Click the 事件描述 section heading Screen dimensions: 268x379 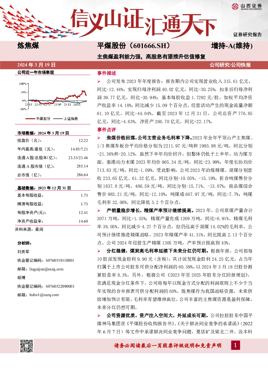click(x=106, y=73)
